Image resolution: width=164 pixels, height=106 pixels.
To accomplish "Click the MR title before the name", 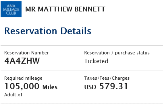I will point(30,9).
